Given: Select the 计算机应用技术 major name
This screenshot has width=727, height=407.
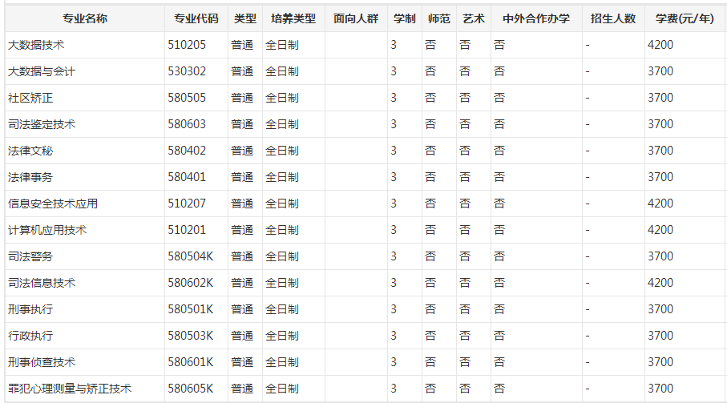Looking at the screenshot, I should coord(47,230).
